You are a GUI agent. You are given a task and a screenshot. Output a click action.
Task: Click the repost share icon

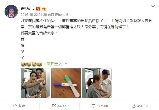click(54, 106)
